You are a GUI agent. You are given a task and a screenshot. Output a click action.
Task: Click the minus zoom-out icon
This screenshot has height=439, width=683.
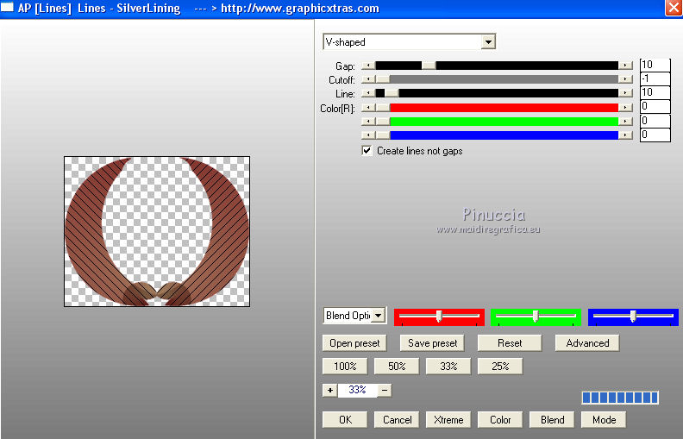(385, 390)
